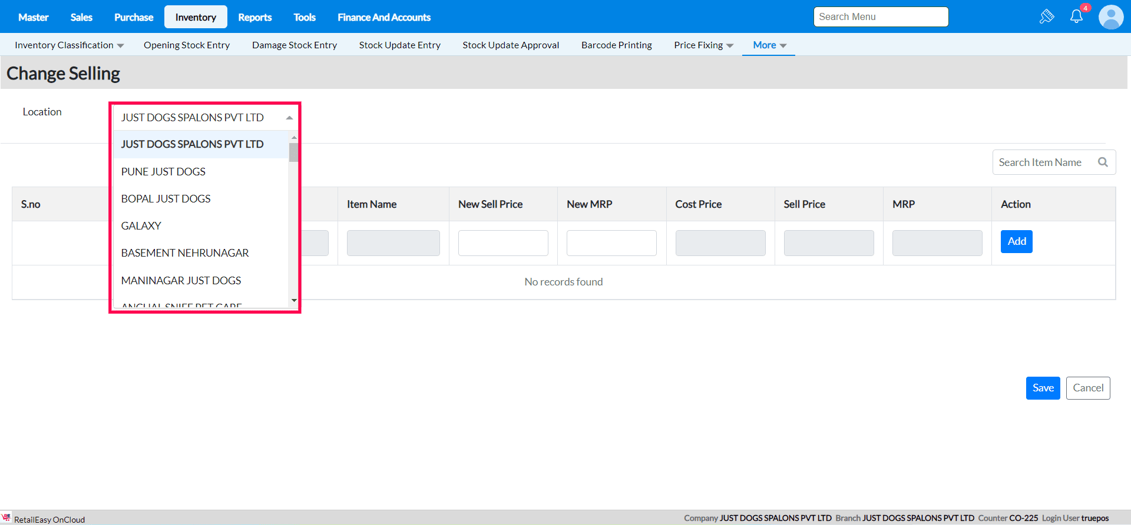Go to Damage Stock Entry
The width and height of the screenshot is (1131, 525).
295,45
